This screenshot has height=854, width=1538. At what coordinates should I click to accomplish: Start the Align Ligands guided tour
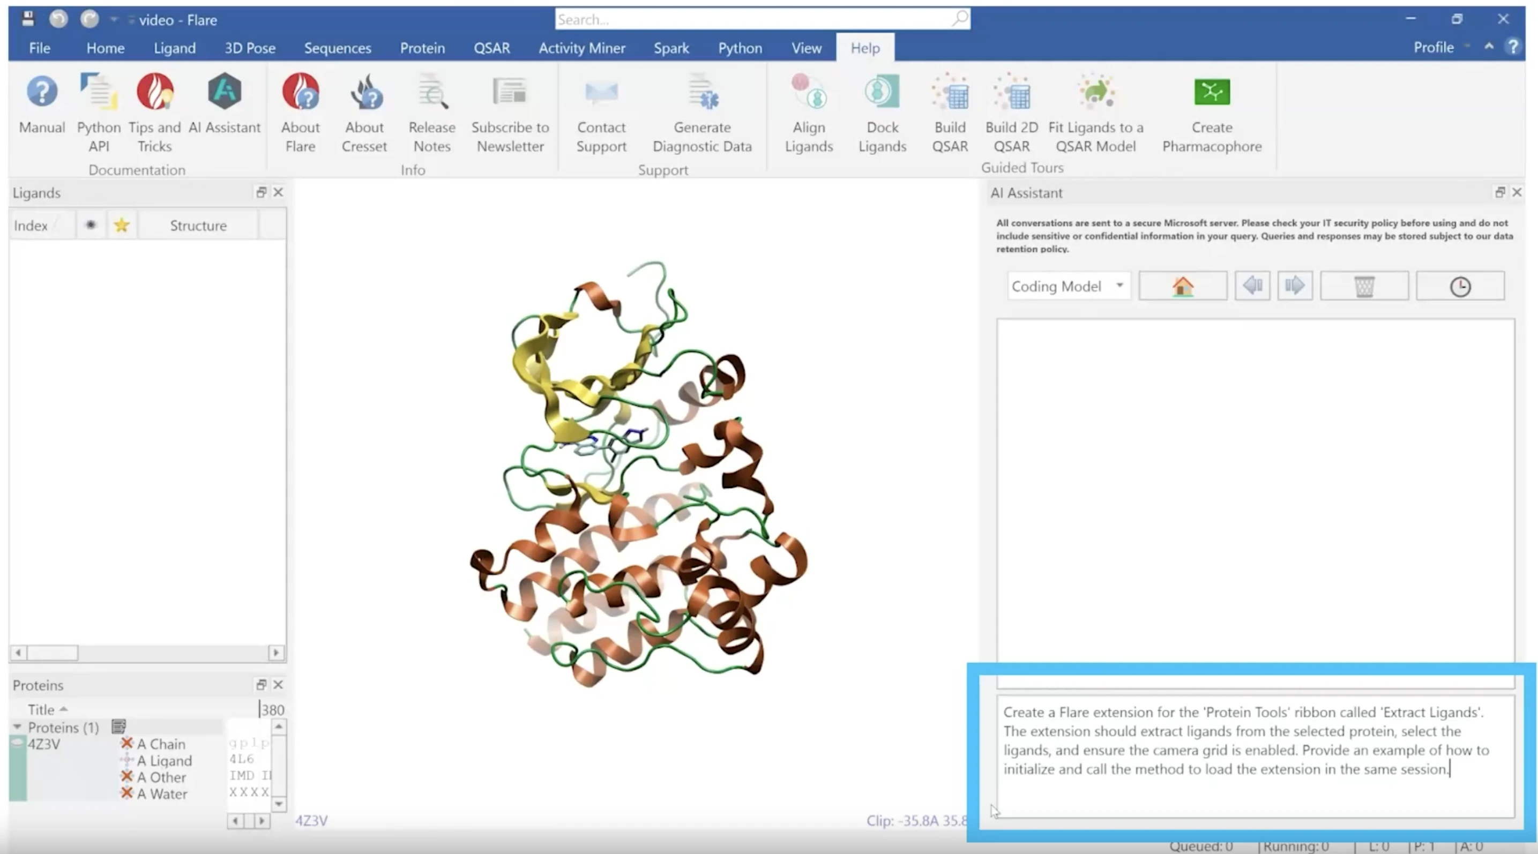[809, 112]
